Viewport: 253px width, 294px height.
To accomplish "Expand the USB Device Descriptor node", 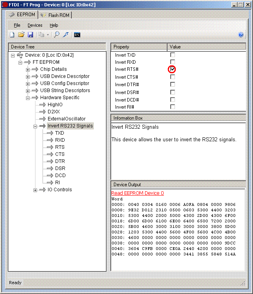I will pyautogui.click(x=28, y=77).
